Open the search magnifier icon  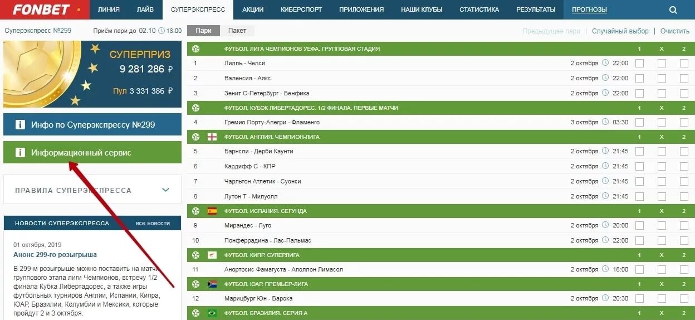pyautogui.click(x=673, y=10)
